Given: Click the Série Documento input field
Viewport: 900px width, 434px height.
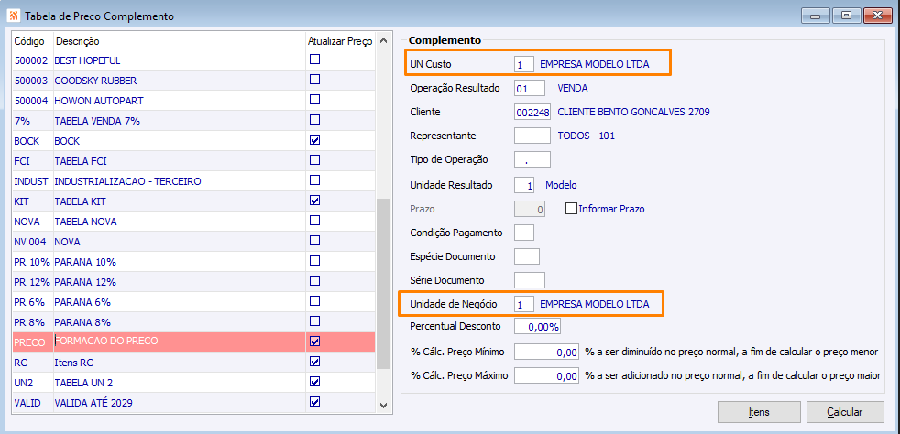Looking at the screenshot, I should click(x=529, y=280).
